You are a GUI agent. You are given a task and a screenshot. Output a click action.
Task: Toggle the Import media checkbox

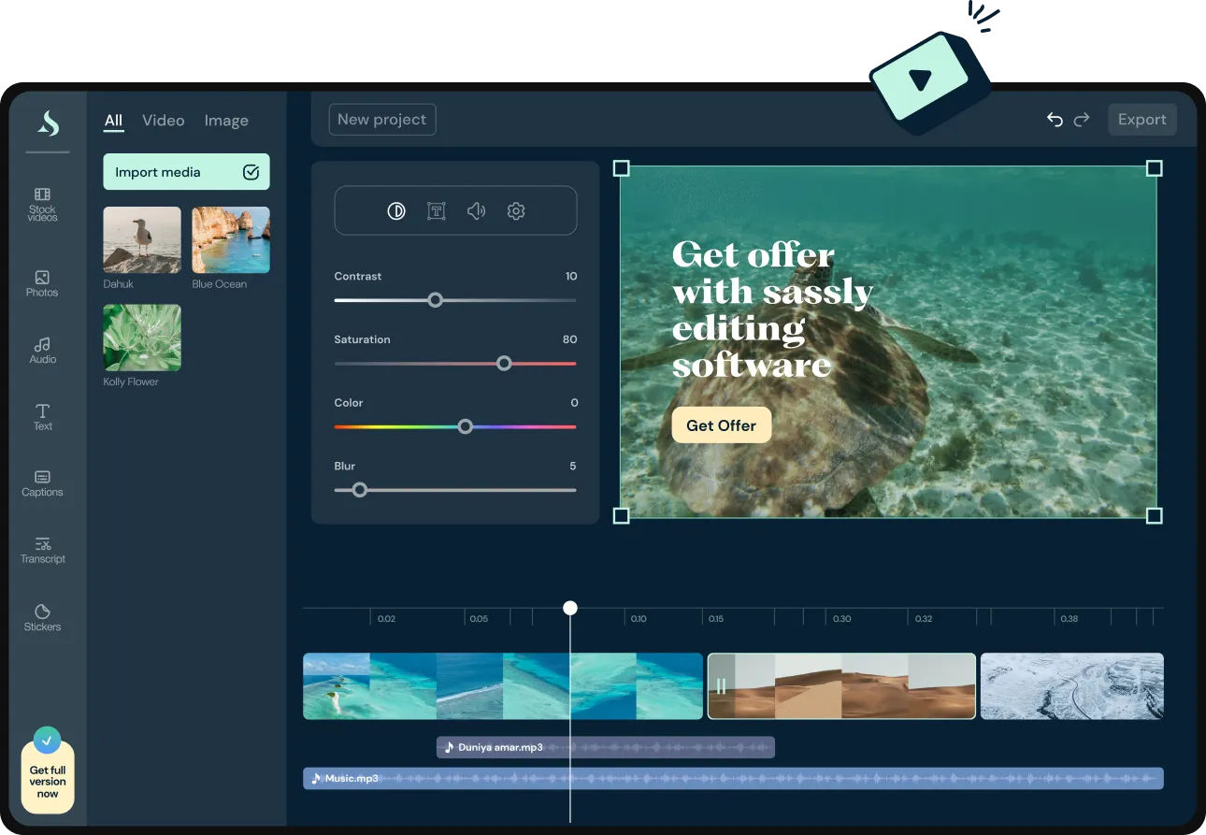[x=251, y=172]
